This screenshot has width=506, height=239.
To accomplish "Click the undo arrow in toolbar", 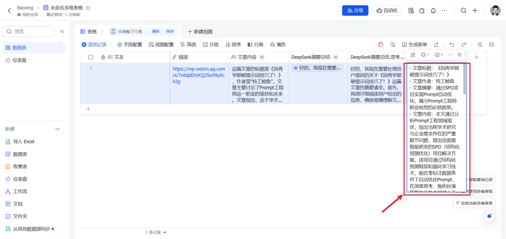I will click(x=452, y=44).
